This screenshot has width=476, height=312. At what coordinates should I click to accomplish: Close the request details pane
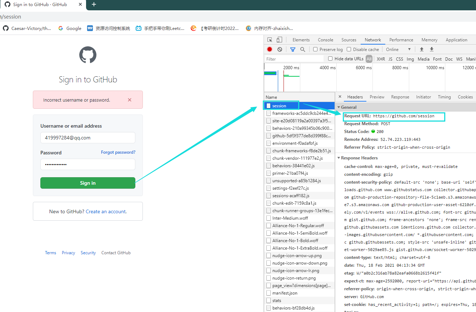coord(340,97)
